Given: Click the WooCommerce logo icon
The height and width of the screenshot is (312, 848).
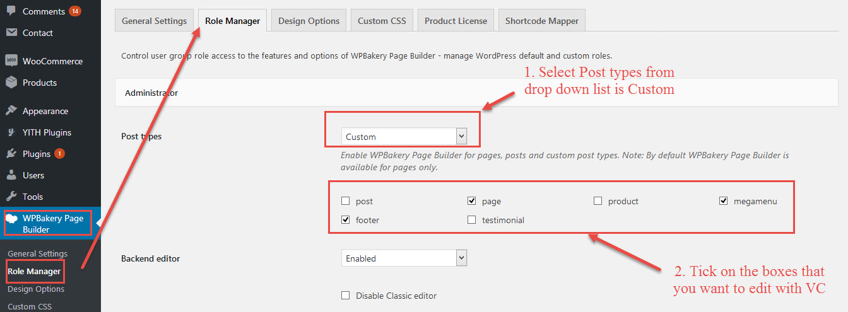Looking at the screenshot, I should pos(11,61).
